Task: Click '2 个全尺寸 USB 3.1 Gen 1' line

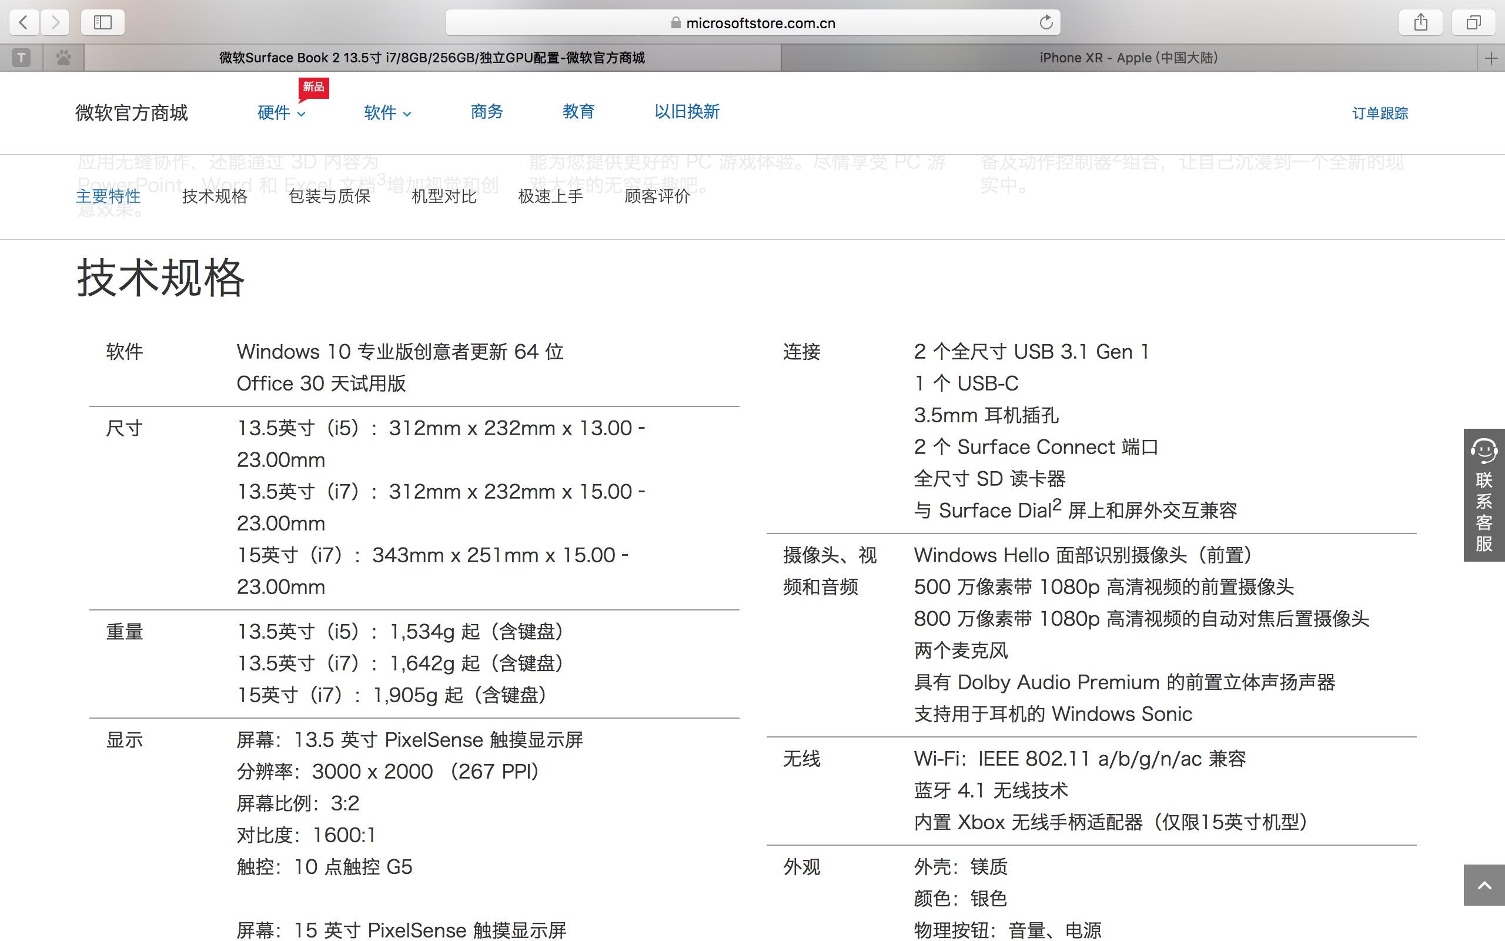Action: [x=1031, y=352]
